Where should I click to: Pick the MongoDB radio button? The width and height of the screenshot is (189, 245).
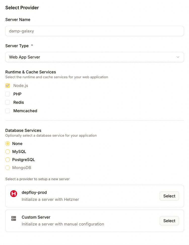(x=8, y=168)
